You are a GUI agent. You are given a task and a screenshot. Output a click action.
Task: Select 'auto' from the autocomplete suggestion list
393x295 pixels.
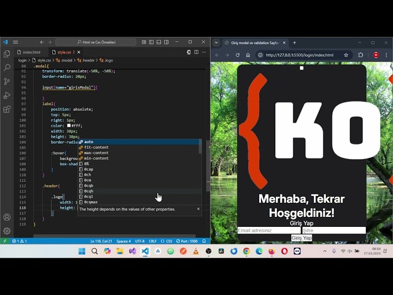[x=89, y=142]
